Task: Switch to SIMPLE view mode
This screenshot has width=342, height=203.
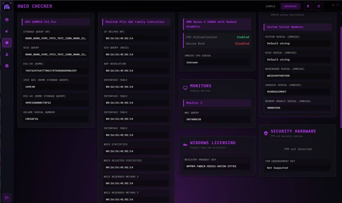Action: pyautogui.click(x=270, y=6)
